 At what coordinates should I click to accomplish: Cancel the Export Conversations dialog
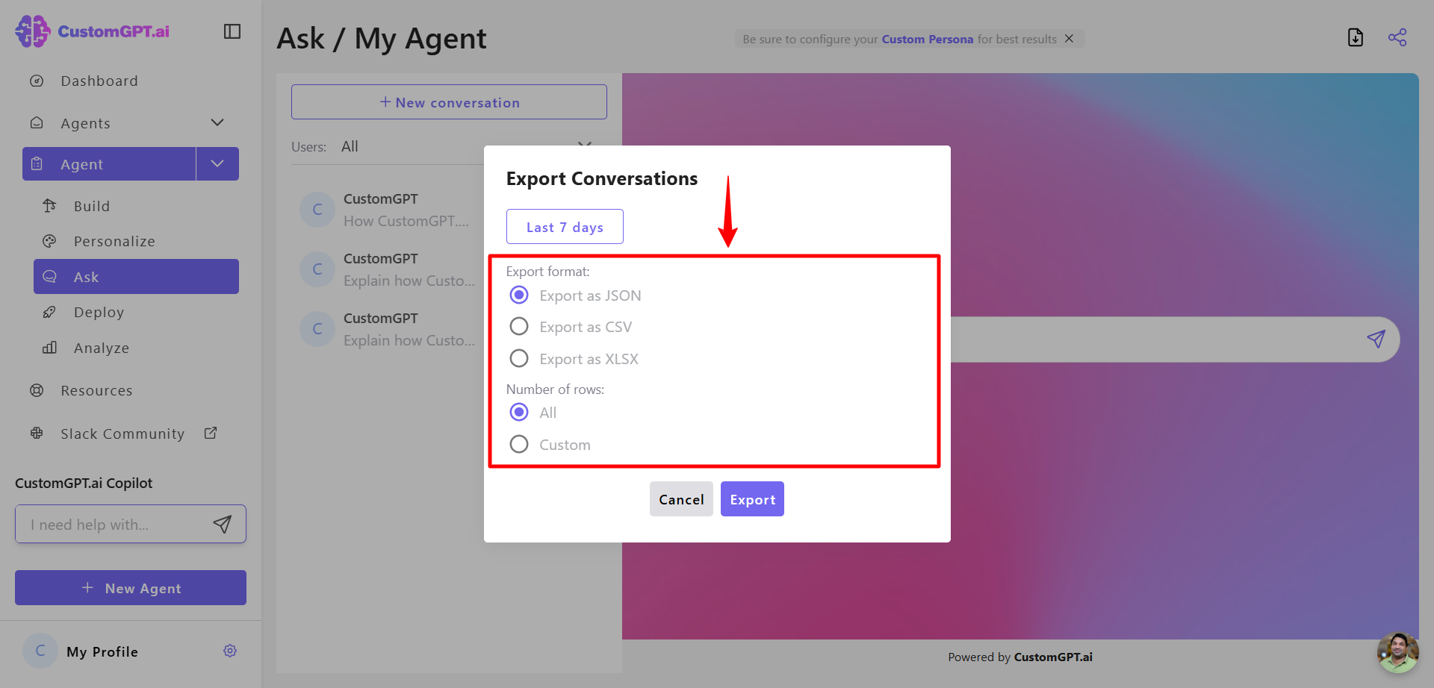tap(681, 499)
